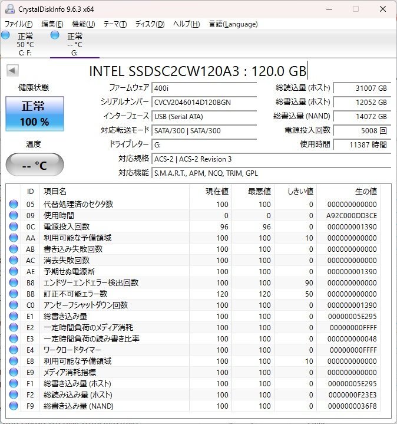
Task: Select the 代替処理済のセクタ数 row name
Action: [78, 204]
